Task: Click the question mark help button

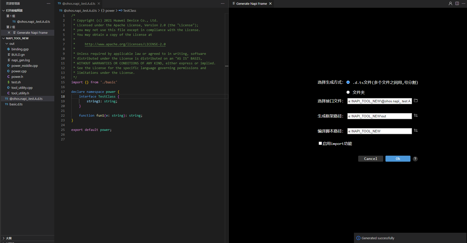Action: (415, 159)
